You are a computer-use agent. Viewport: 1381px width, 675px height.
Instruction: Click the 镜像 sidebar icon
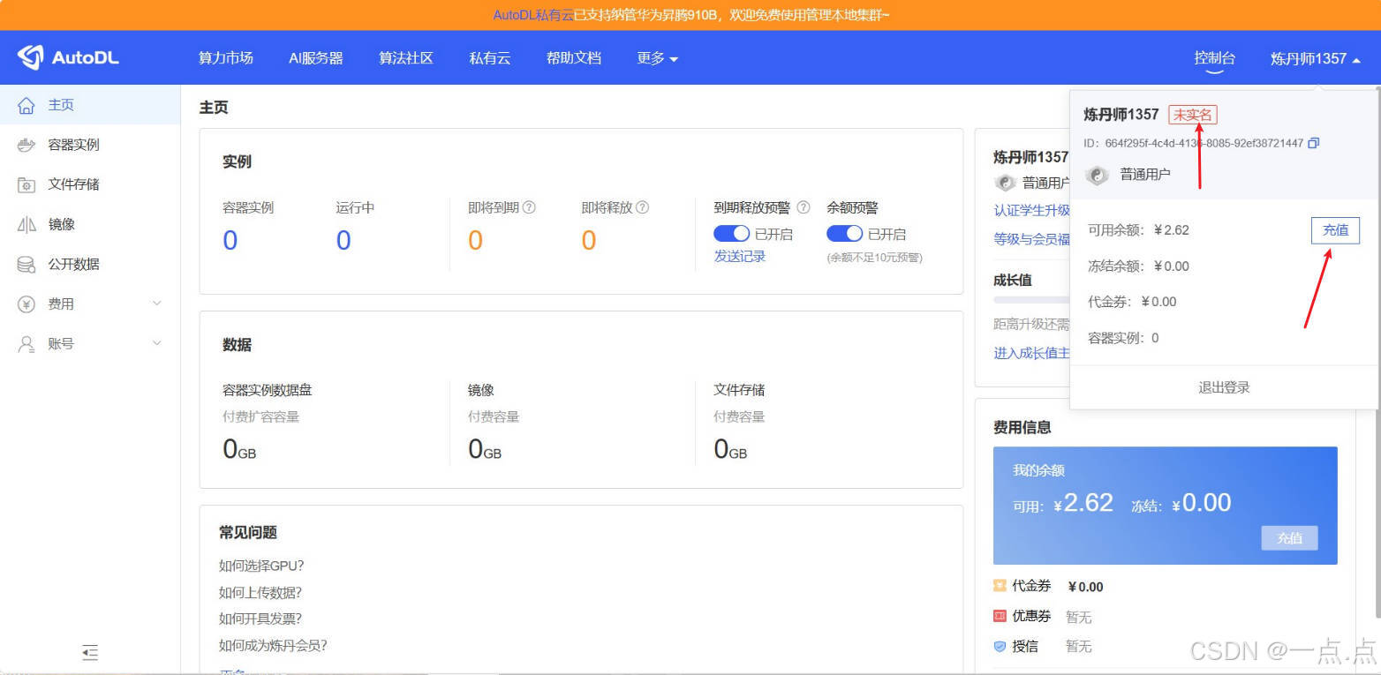(x=26, y=224)
